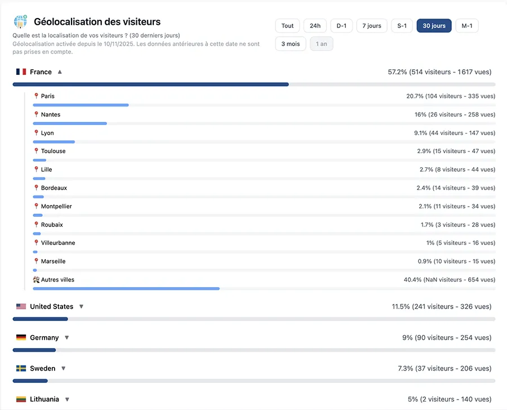The height and width of the screenshot is (410, 507).
Task: Click the Lithuania flag icon
Action: point(21,399)
